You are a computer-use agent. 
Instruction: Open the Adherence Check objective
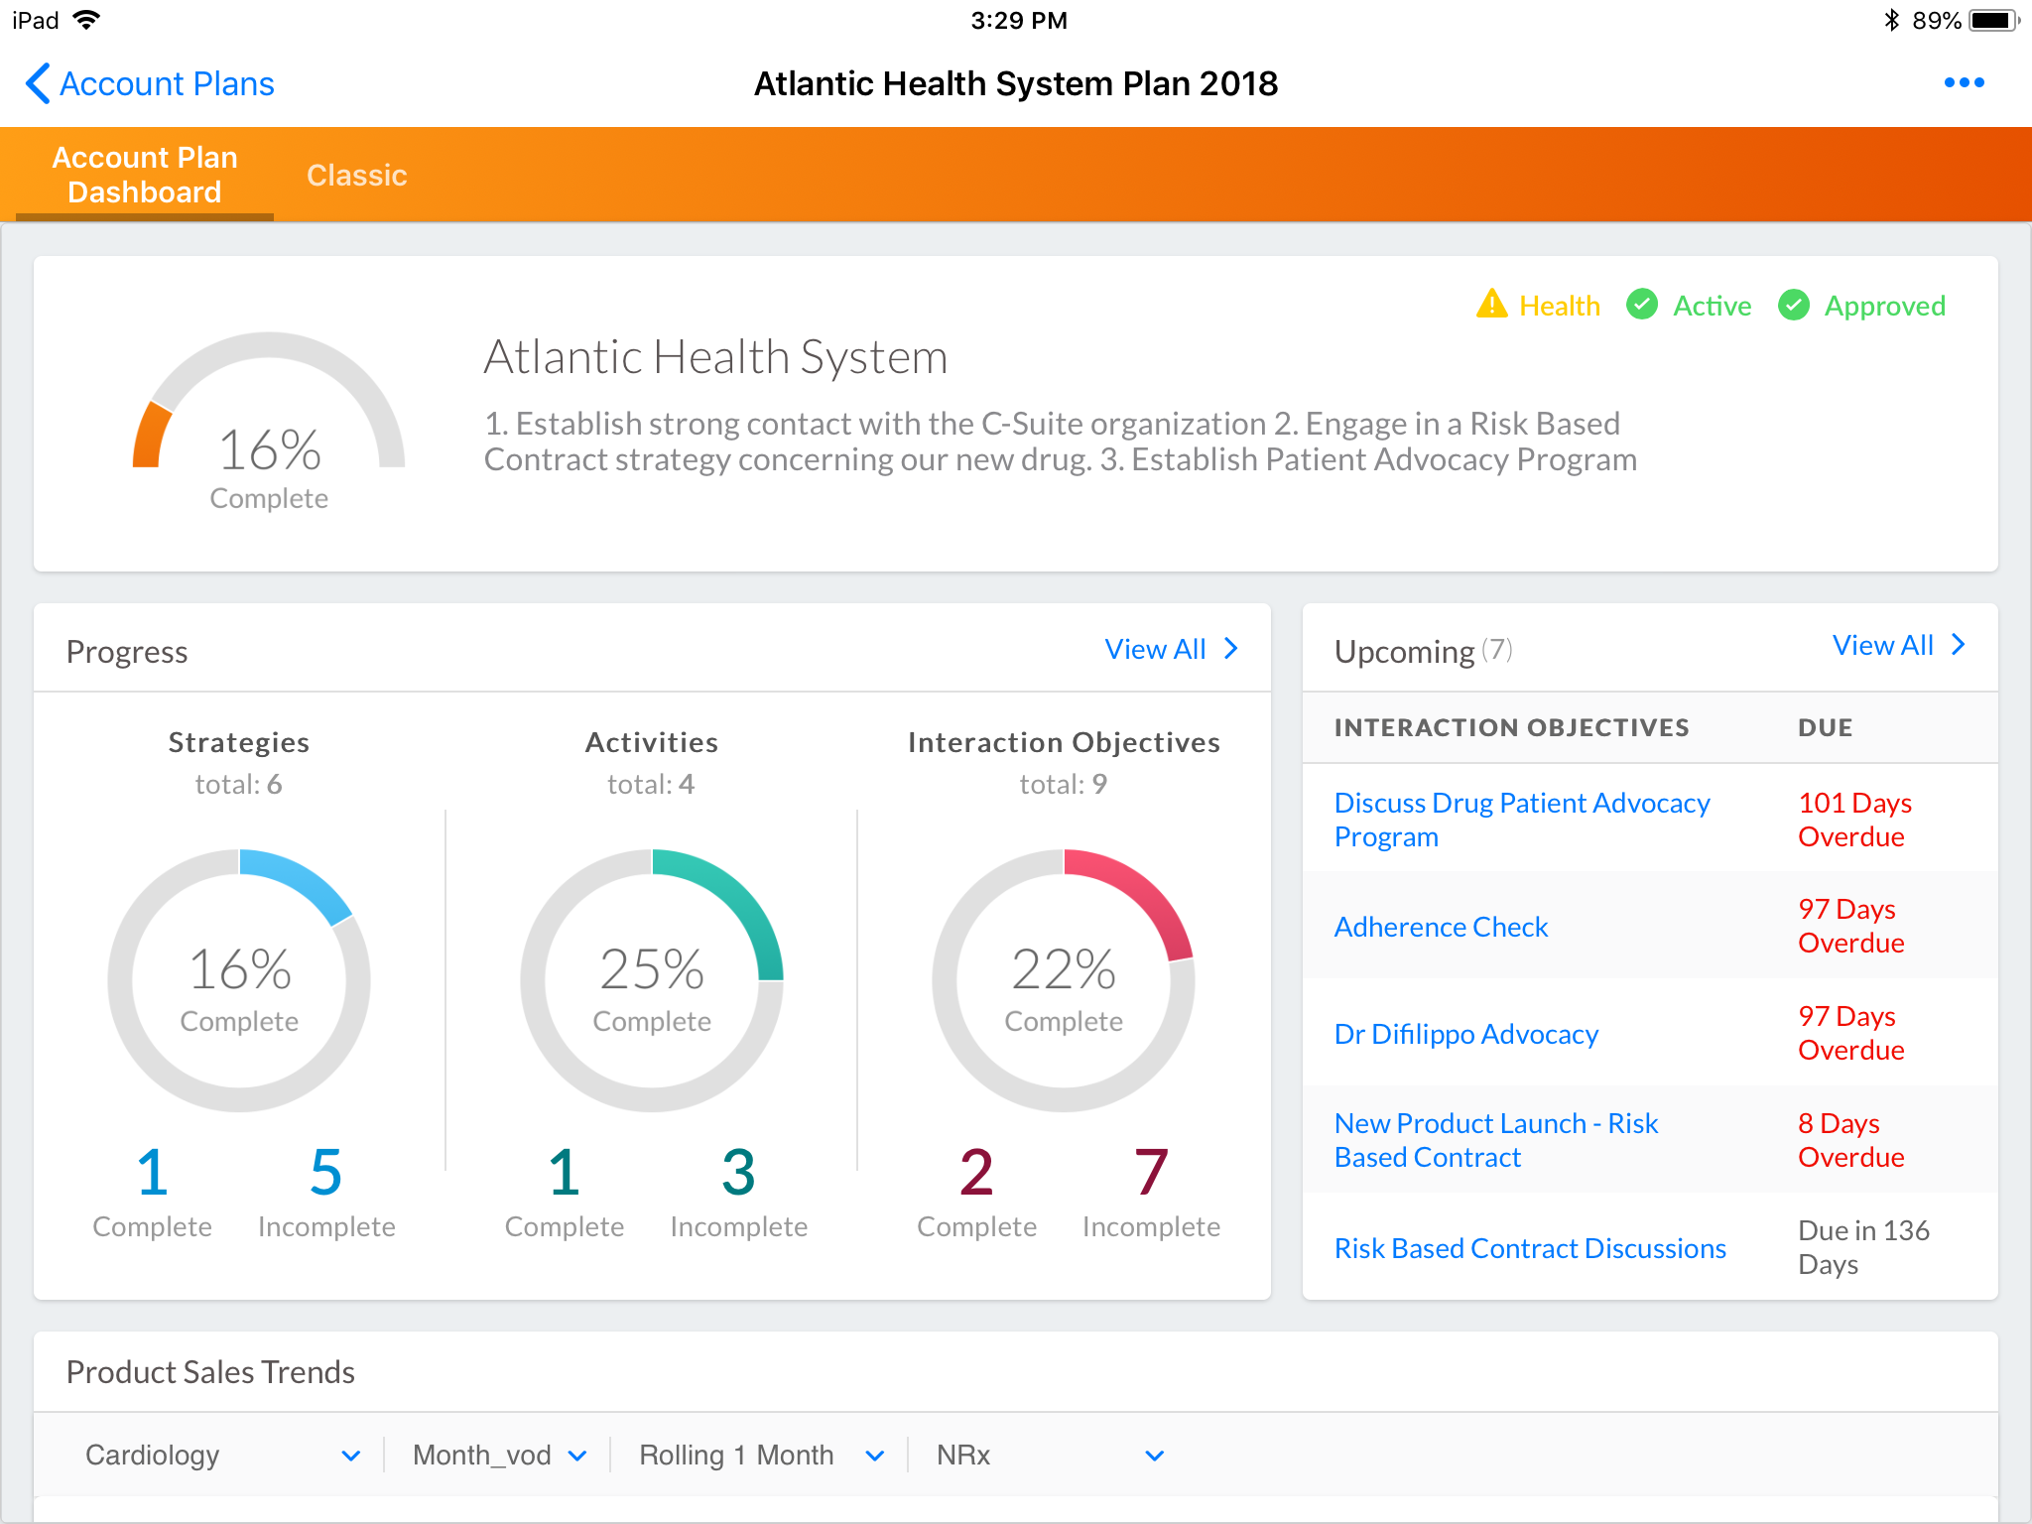(1441, 927)
